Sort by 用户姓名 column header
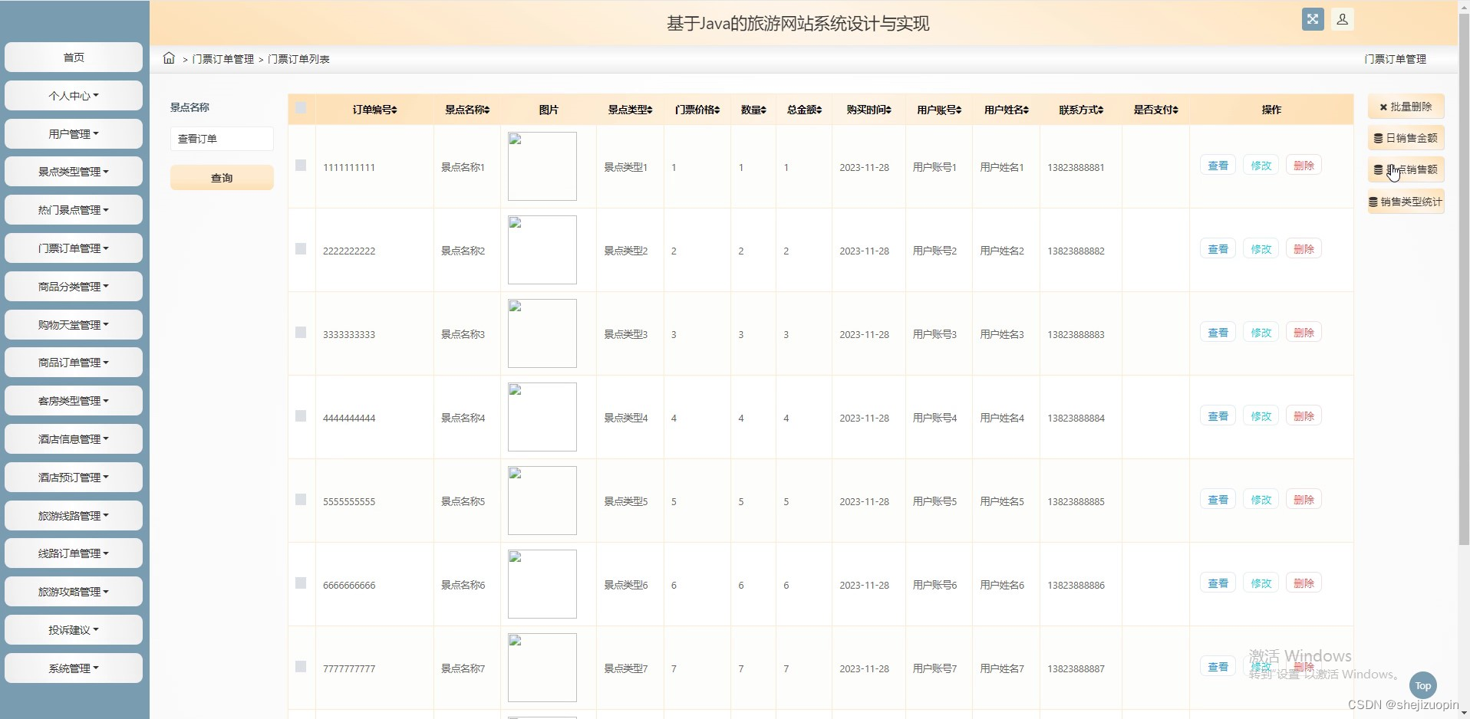1470x719 pixels. coord(1007,110)
